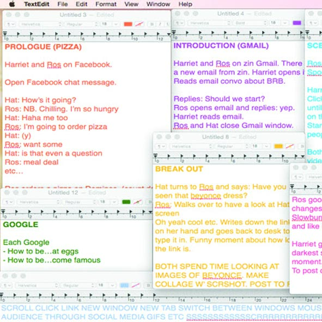Click highlight swatch in the blue-text bottom window

coord(136,285)
